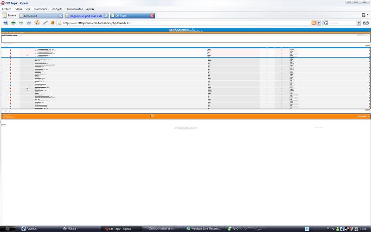Click the RSS feed icon in the address bar
This screenshot has height=232, width=371.
(313, 23)
